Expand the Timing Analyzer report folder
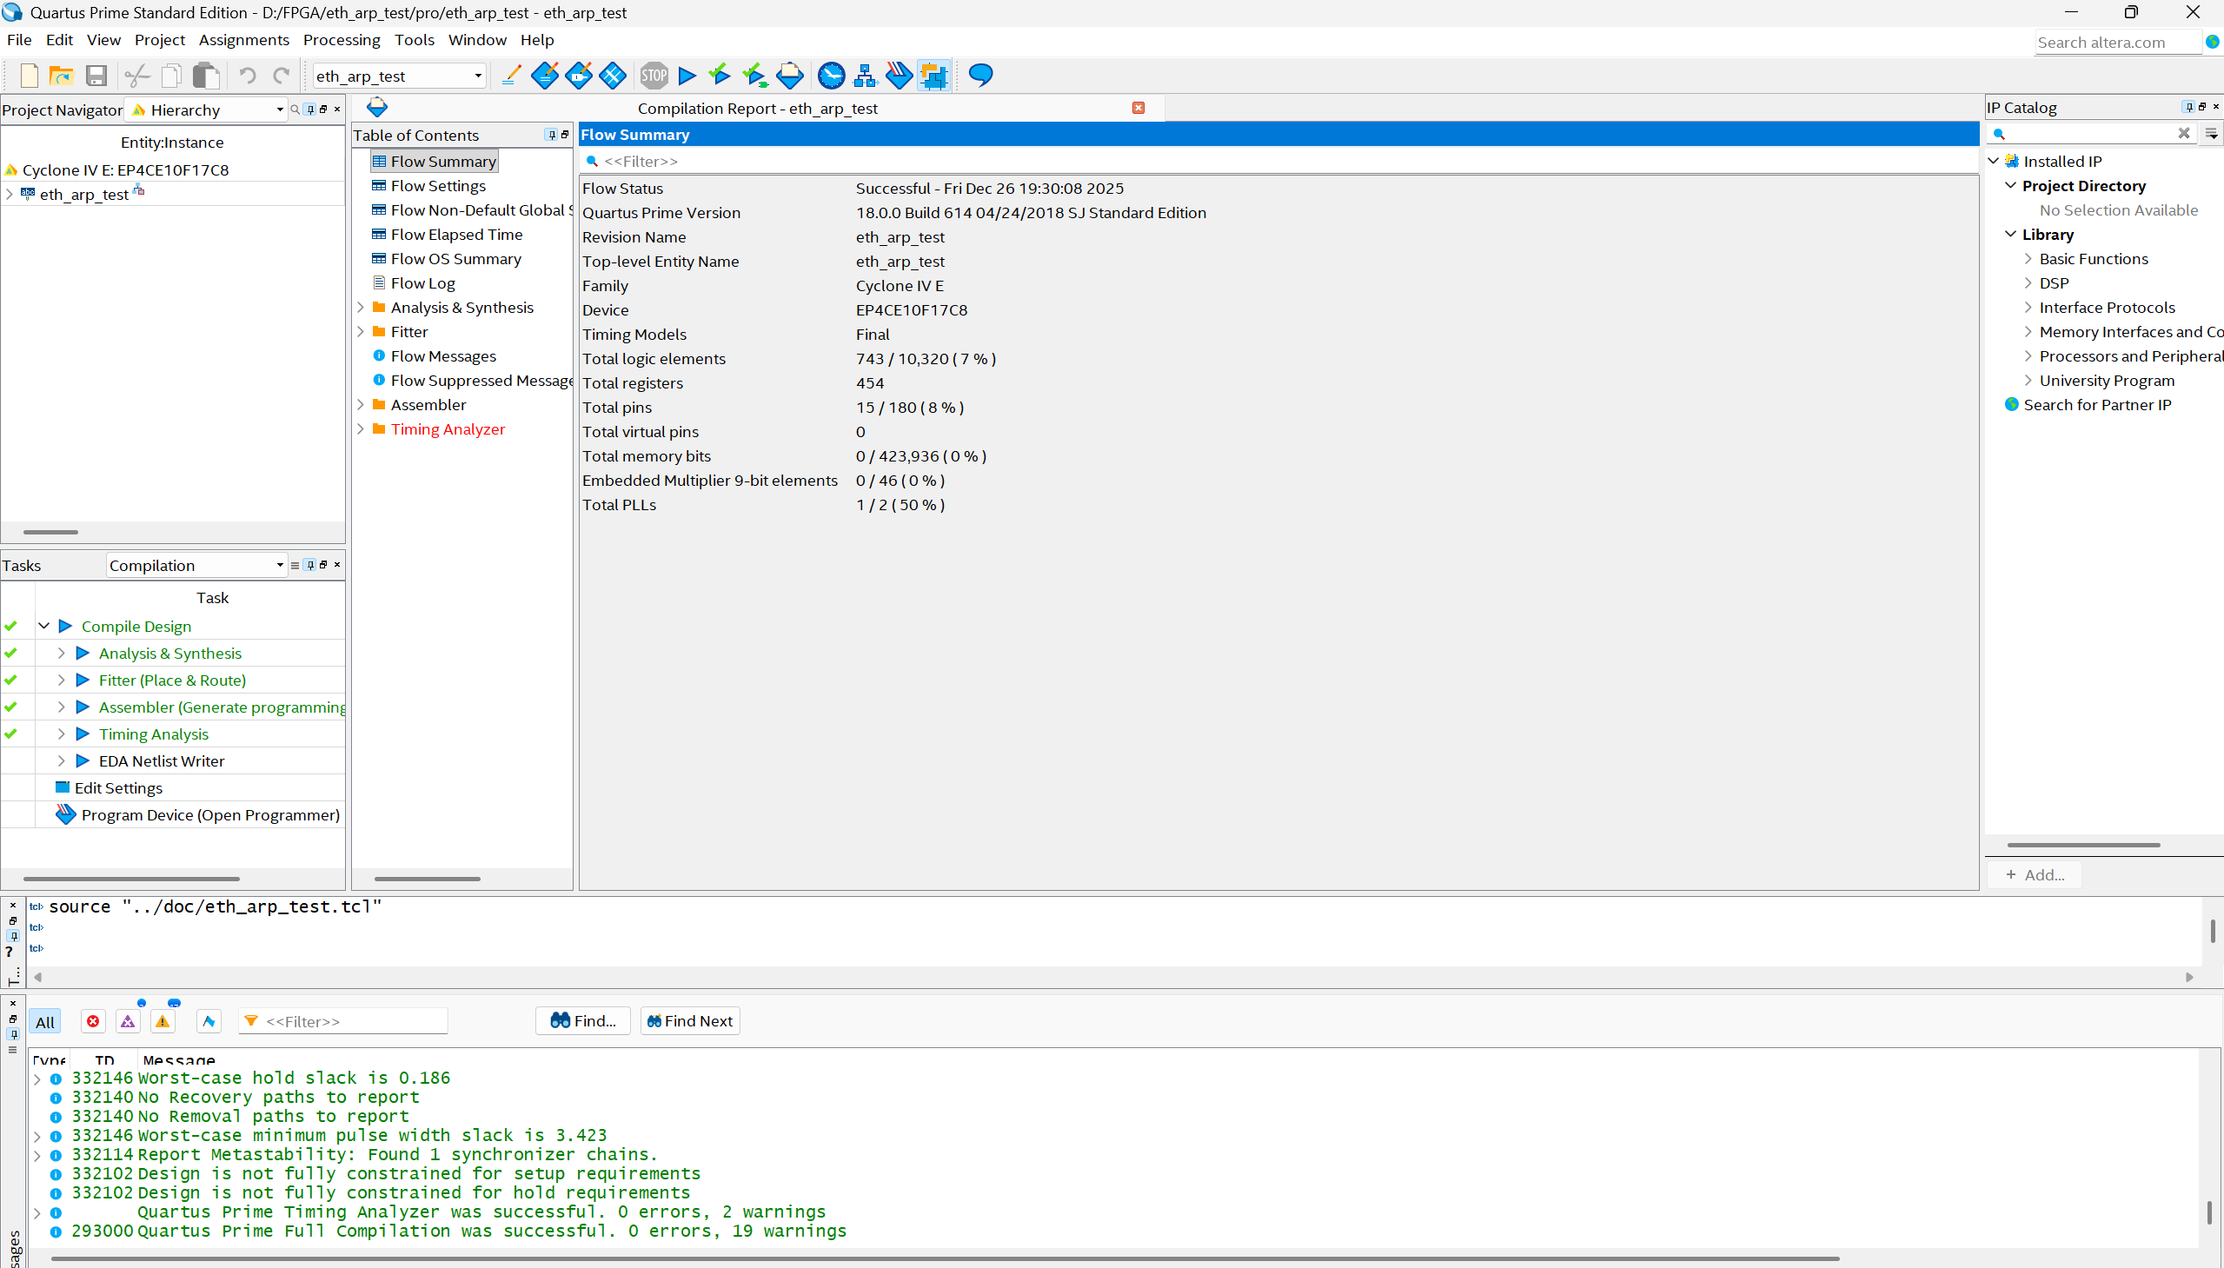Image resolution: width=2224 pixels, height=1268 pixels. [361, 429]
